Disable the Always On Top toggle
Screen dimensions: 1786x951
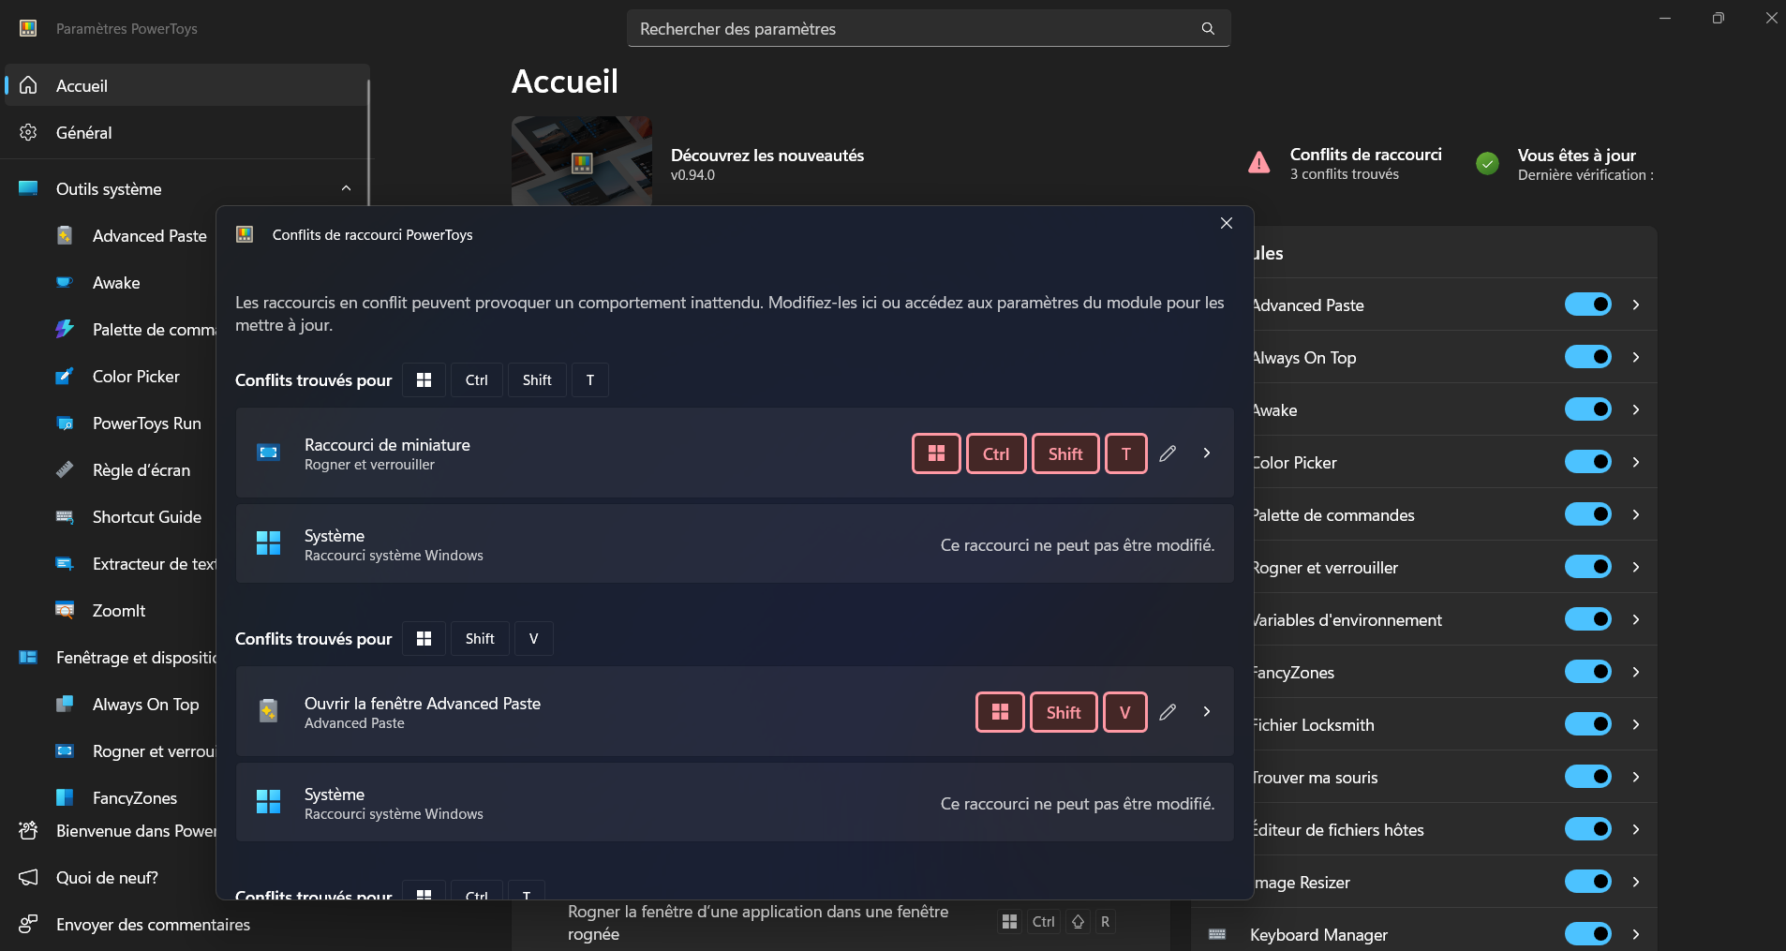[1587, 357]
